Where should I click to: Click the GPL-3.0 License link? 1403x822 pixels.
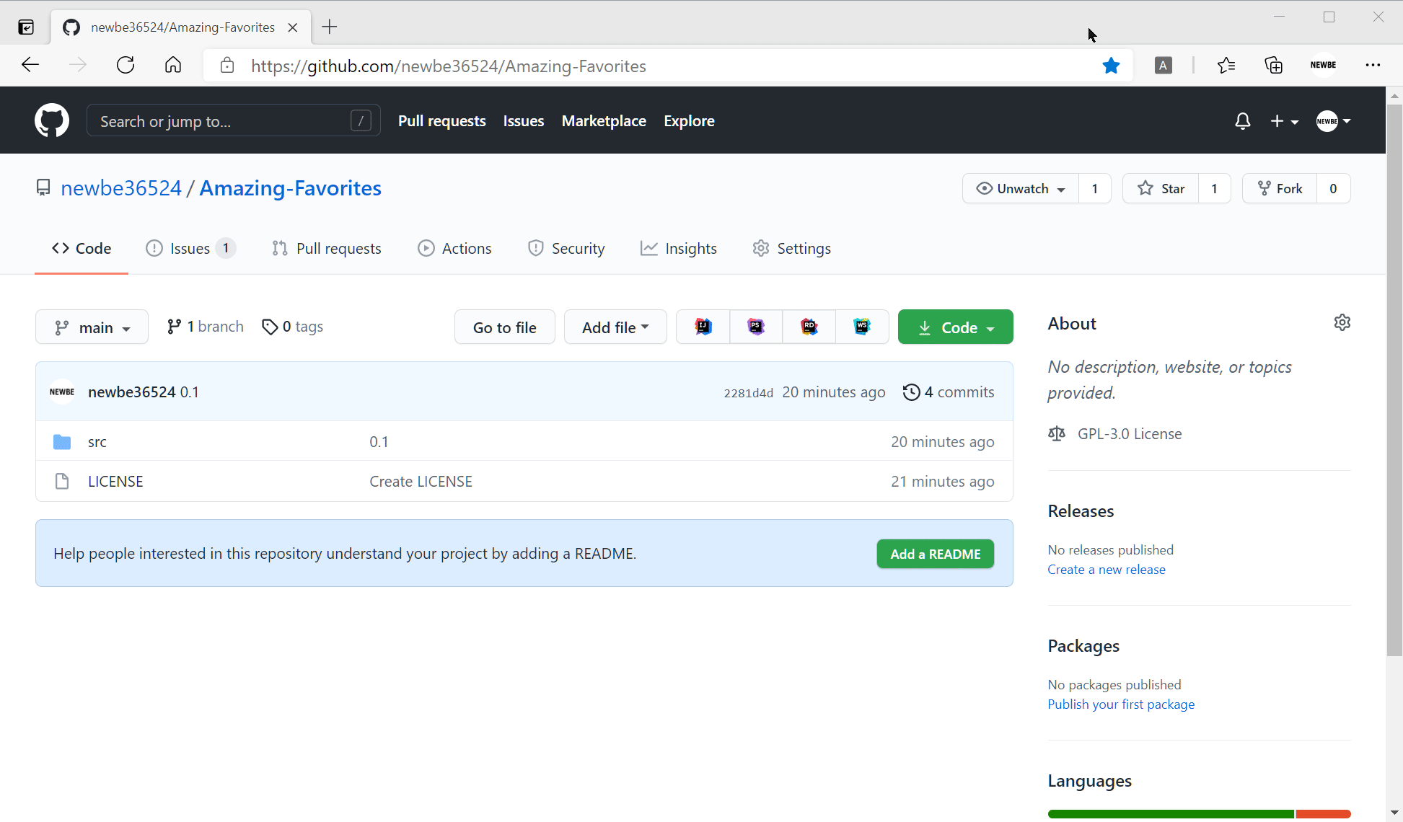pos(1129,433)
